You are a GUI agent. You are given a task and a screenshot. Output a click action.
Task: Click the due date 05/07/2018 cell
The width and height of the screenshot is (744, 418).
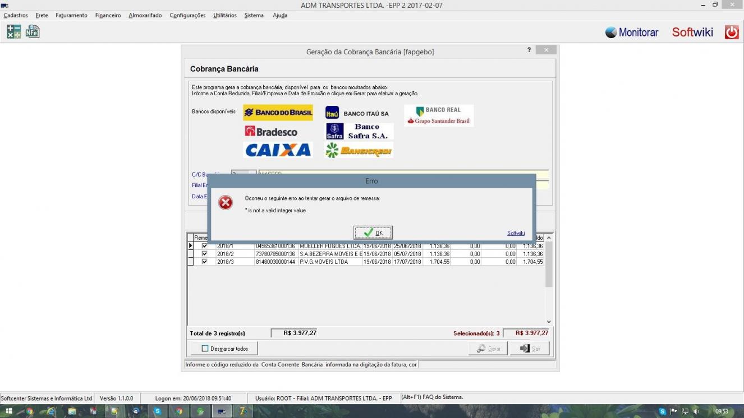(407, 254)
